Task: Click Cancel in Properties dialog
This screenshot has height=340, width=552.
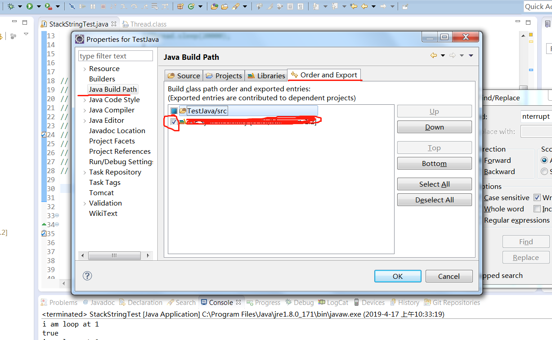Action: coord(449,276)
